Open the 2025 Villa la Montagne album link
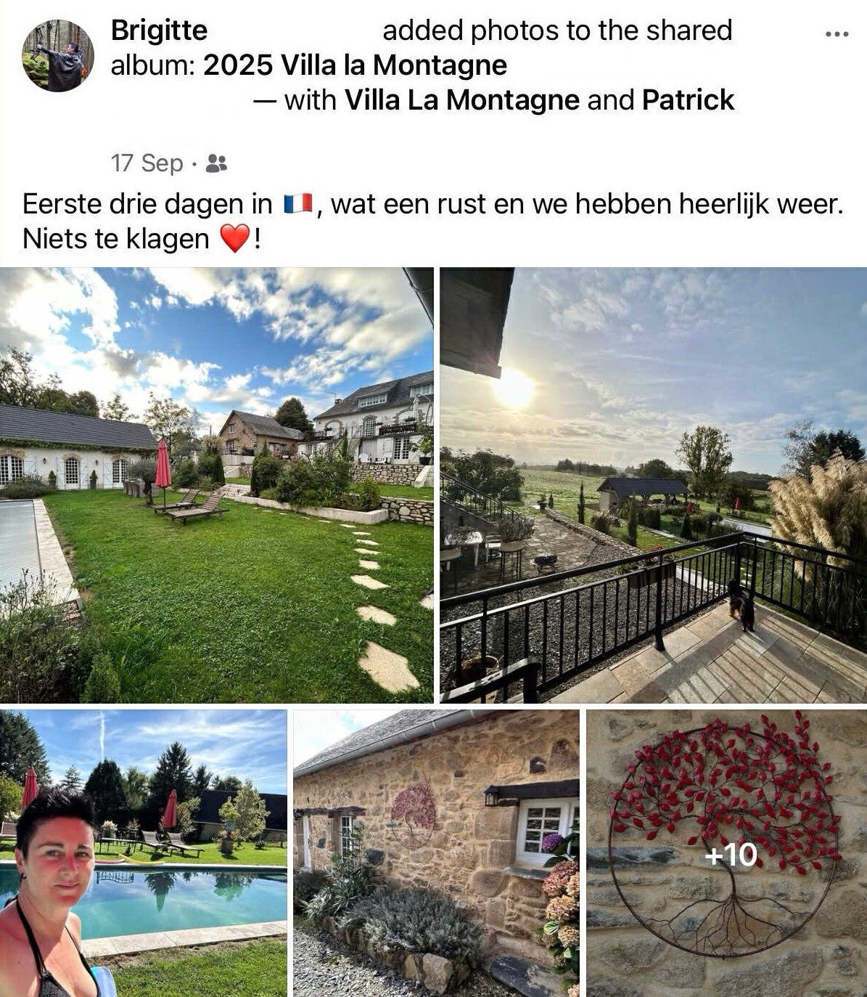This screenshot has width=867, height=997. point(355,65)
